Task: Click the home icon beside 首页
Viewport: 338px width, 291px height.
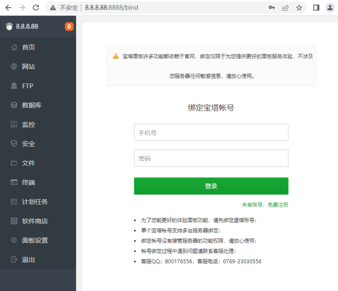Action: tap(14, 47)
